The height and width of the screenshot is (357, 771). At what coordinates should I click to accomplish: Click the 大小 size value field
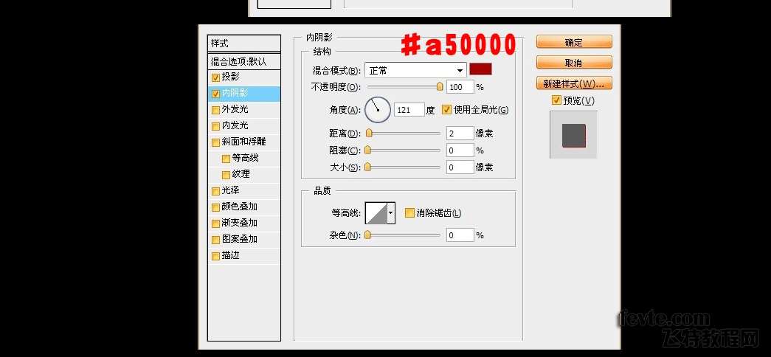pyautogui.click(x=460, y=167)
